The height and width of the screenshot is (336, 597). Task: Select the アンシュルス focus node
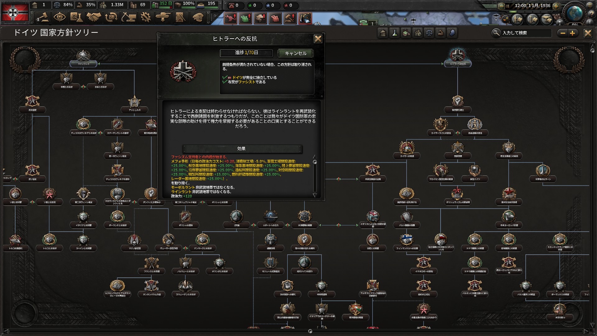pyautogui.click(x=134, y=104)
